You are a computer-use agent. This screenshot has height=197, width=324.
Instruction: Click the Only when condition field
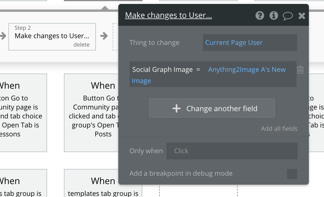[244, 151]
